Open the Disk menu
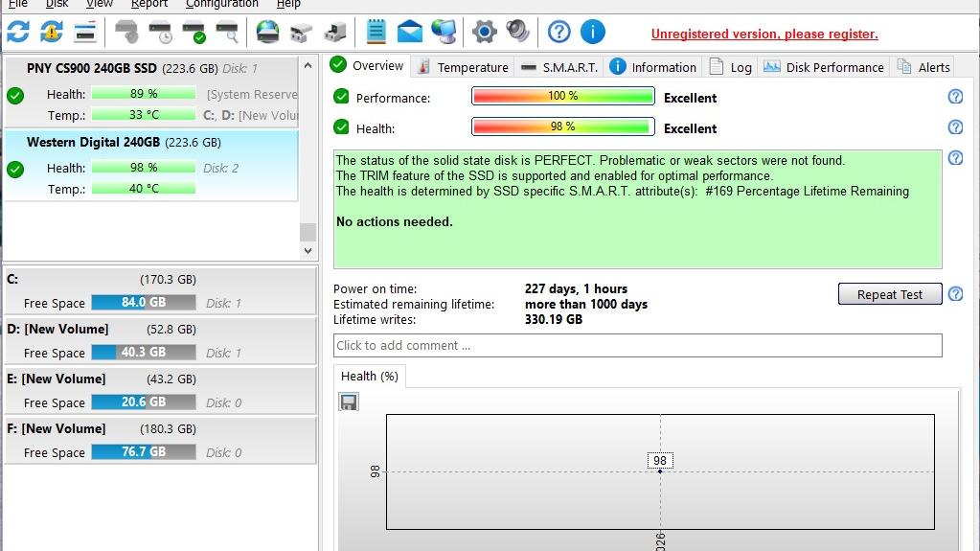 [57, 4]
